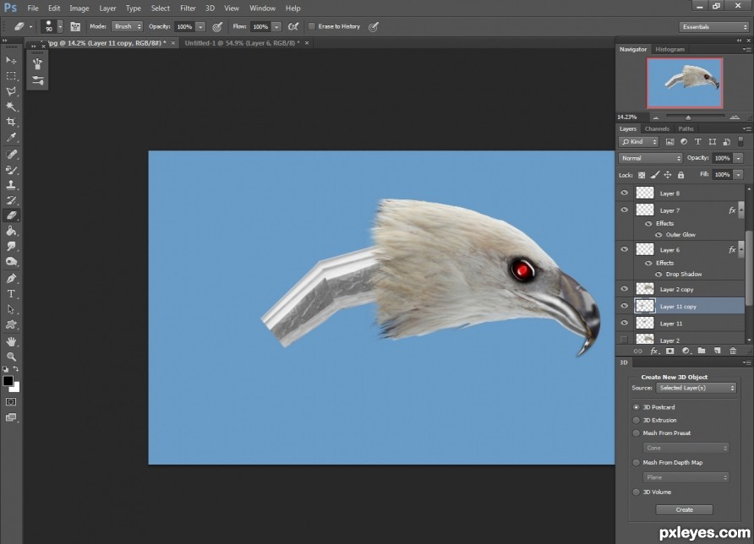The height and width of the screenshot is (544, 754).
Task: Select the Pen tool
Action: click(11, 278)
